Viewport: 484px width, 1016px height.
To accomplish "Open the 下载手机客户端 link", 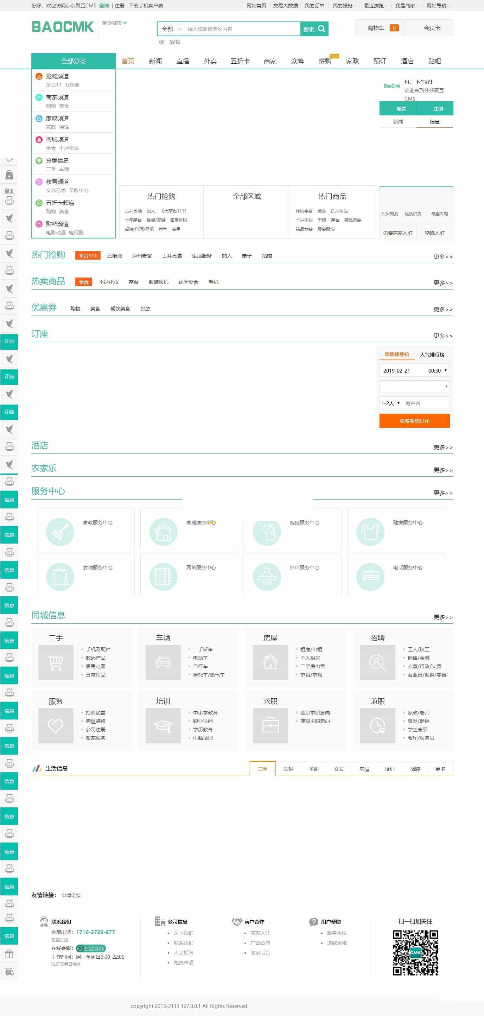I will tap(146, 6).
